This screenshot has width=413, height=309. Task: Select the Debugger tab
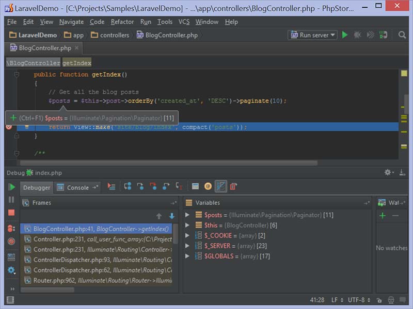click(37, 187)
